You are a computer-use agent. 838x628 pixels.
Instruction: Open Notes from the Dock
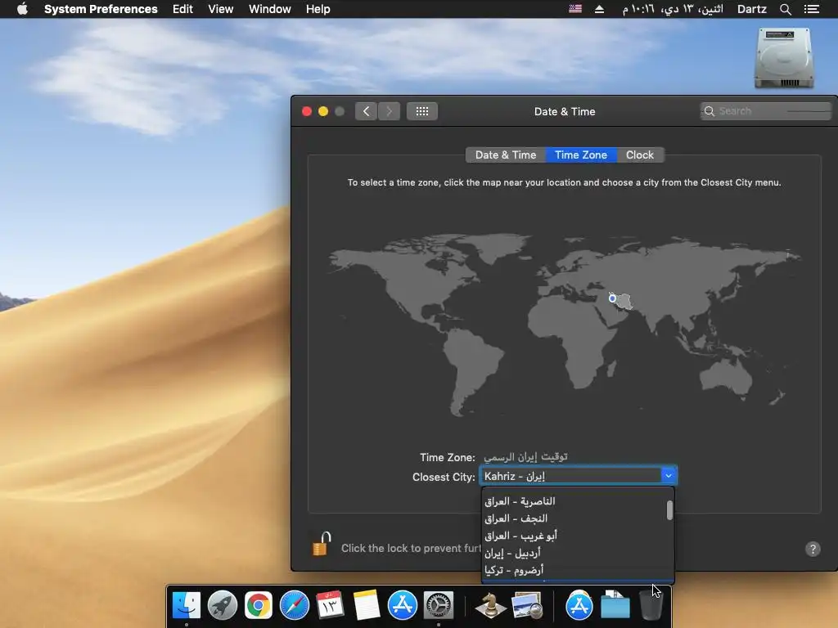(x=366, y=605)
